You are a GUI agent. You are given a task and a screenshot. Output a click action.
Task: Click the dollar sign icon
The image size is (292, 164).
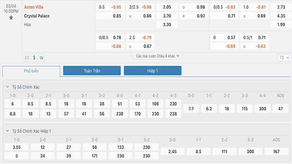click(x=34, y=58)
